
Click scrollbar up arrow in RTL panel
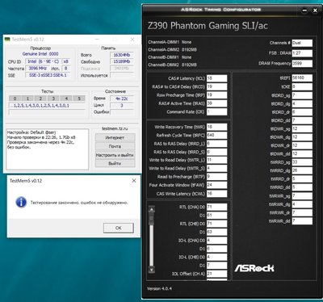152,209
